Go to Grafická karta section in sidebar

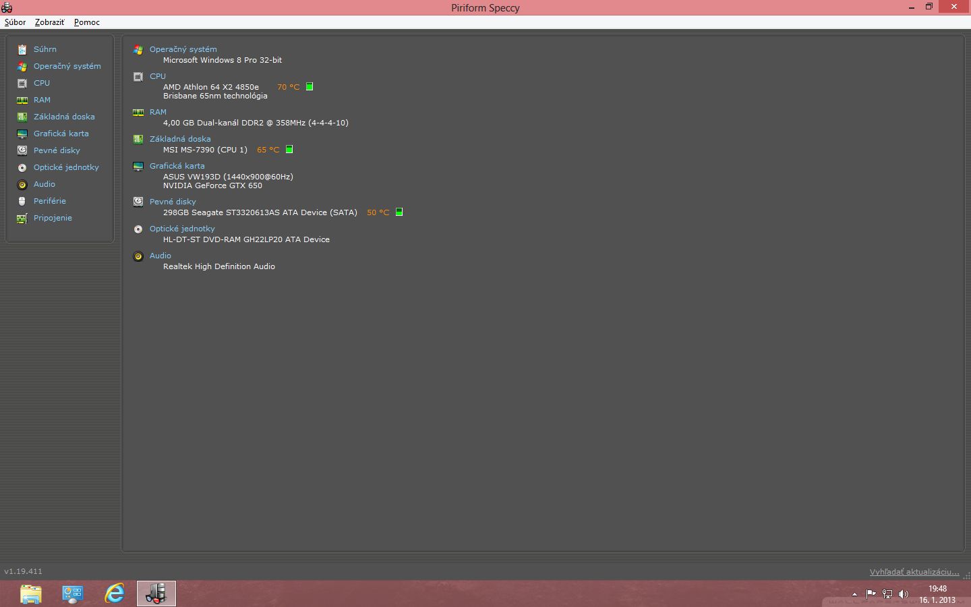pos(61,134)
